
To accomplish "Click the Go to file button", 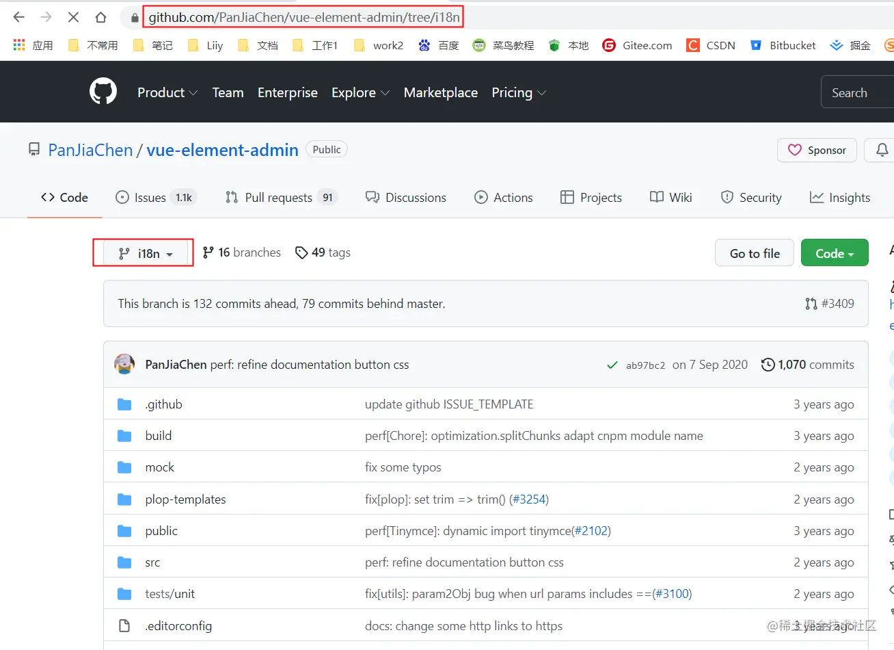I will [x=755, y=253].
